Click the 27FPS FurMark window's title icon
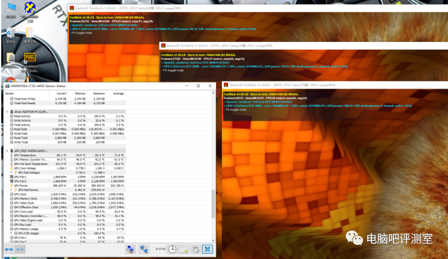Image resolution: width=448 pixels, height=259 pixels. 163,46
